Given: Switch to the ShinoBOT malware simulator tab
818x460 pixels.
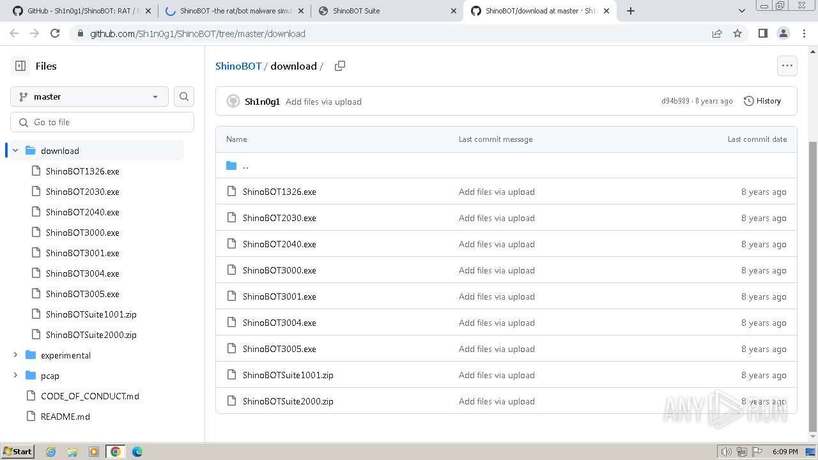Looking at the screenshot, I should pos(234,11).
